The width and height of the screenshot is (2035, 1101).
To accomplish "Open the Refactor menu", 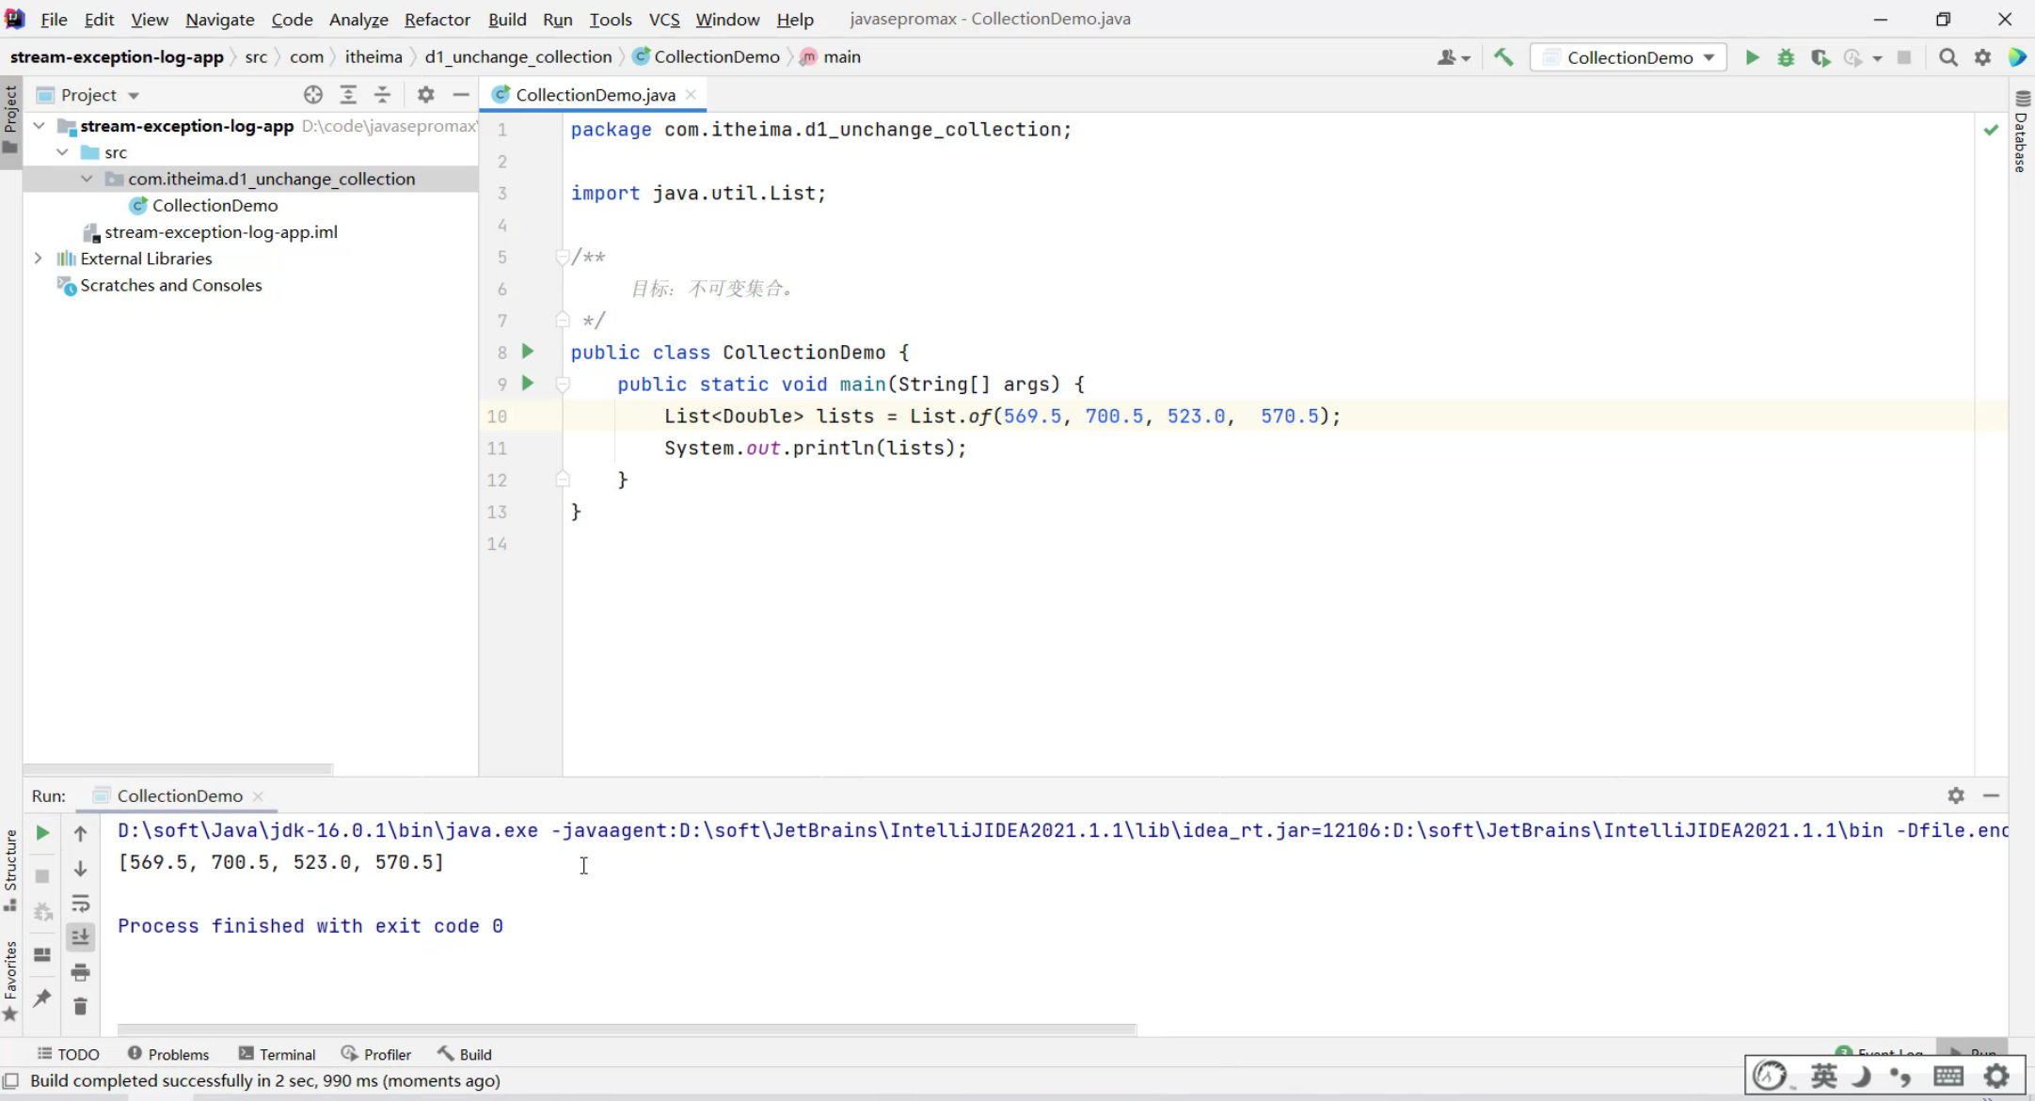I will [437, 19].
